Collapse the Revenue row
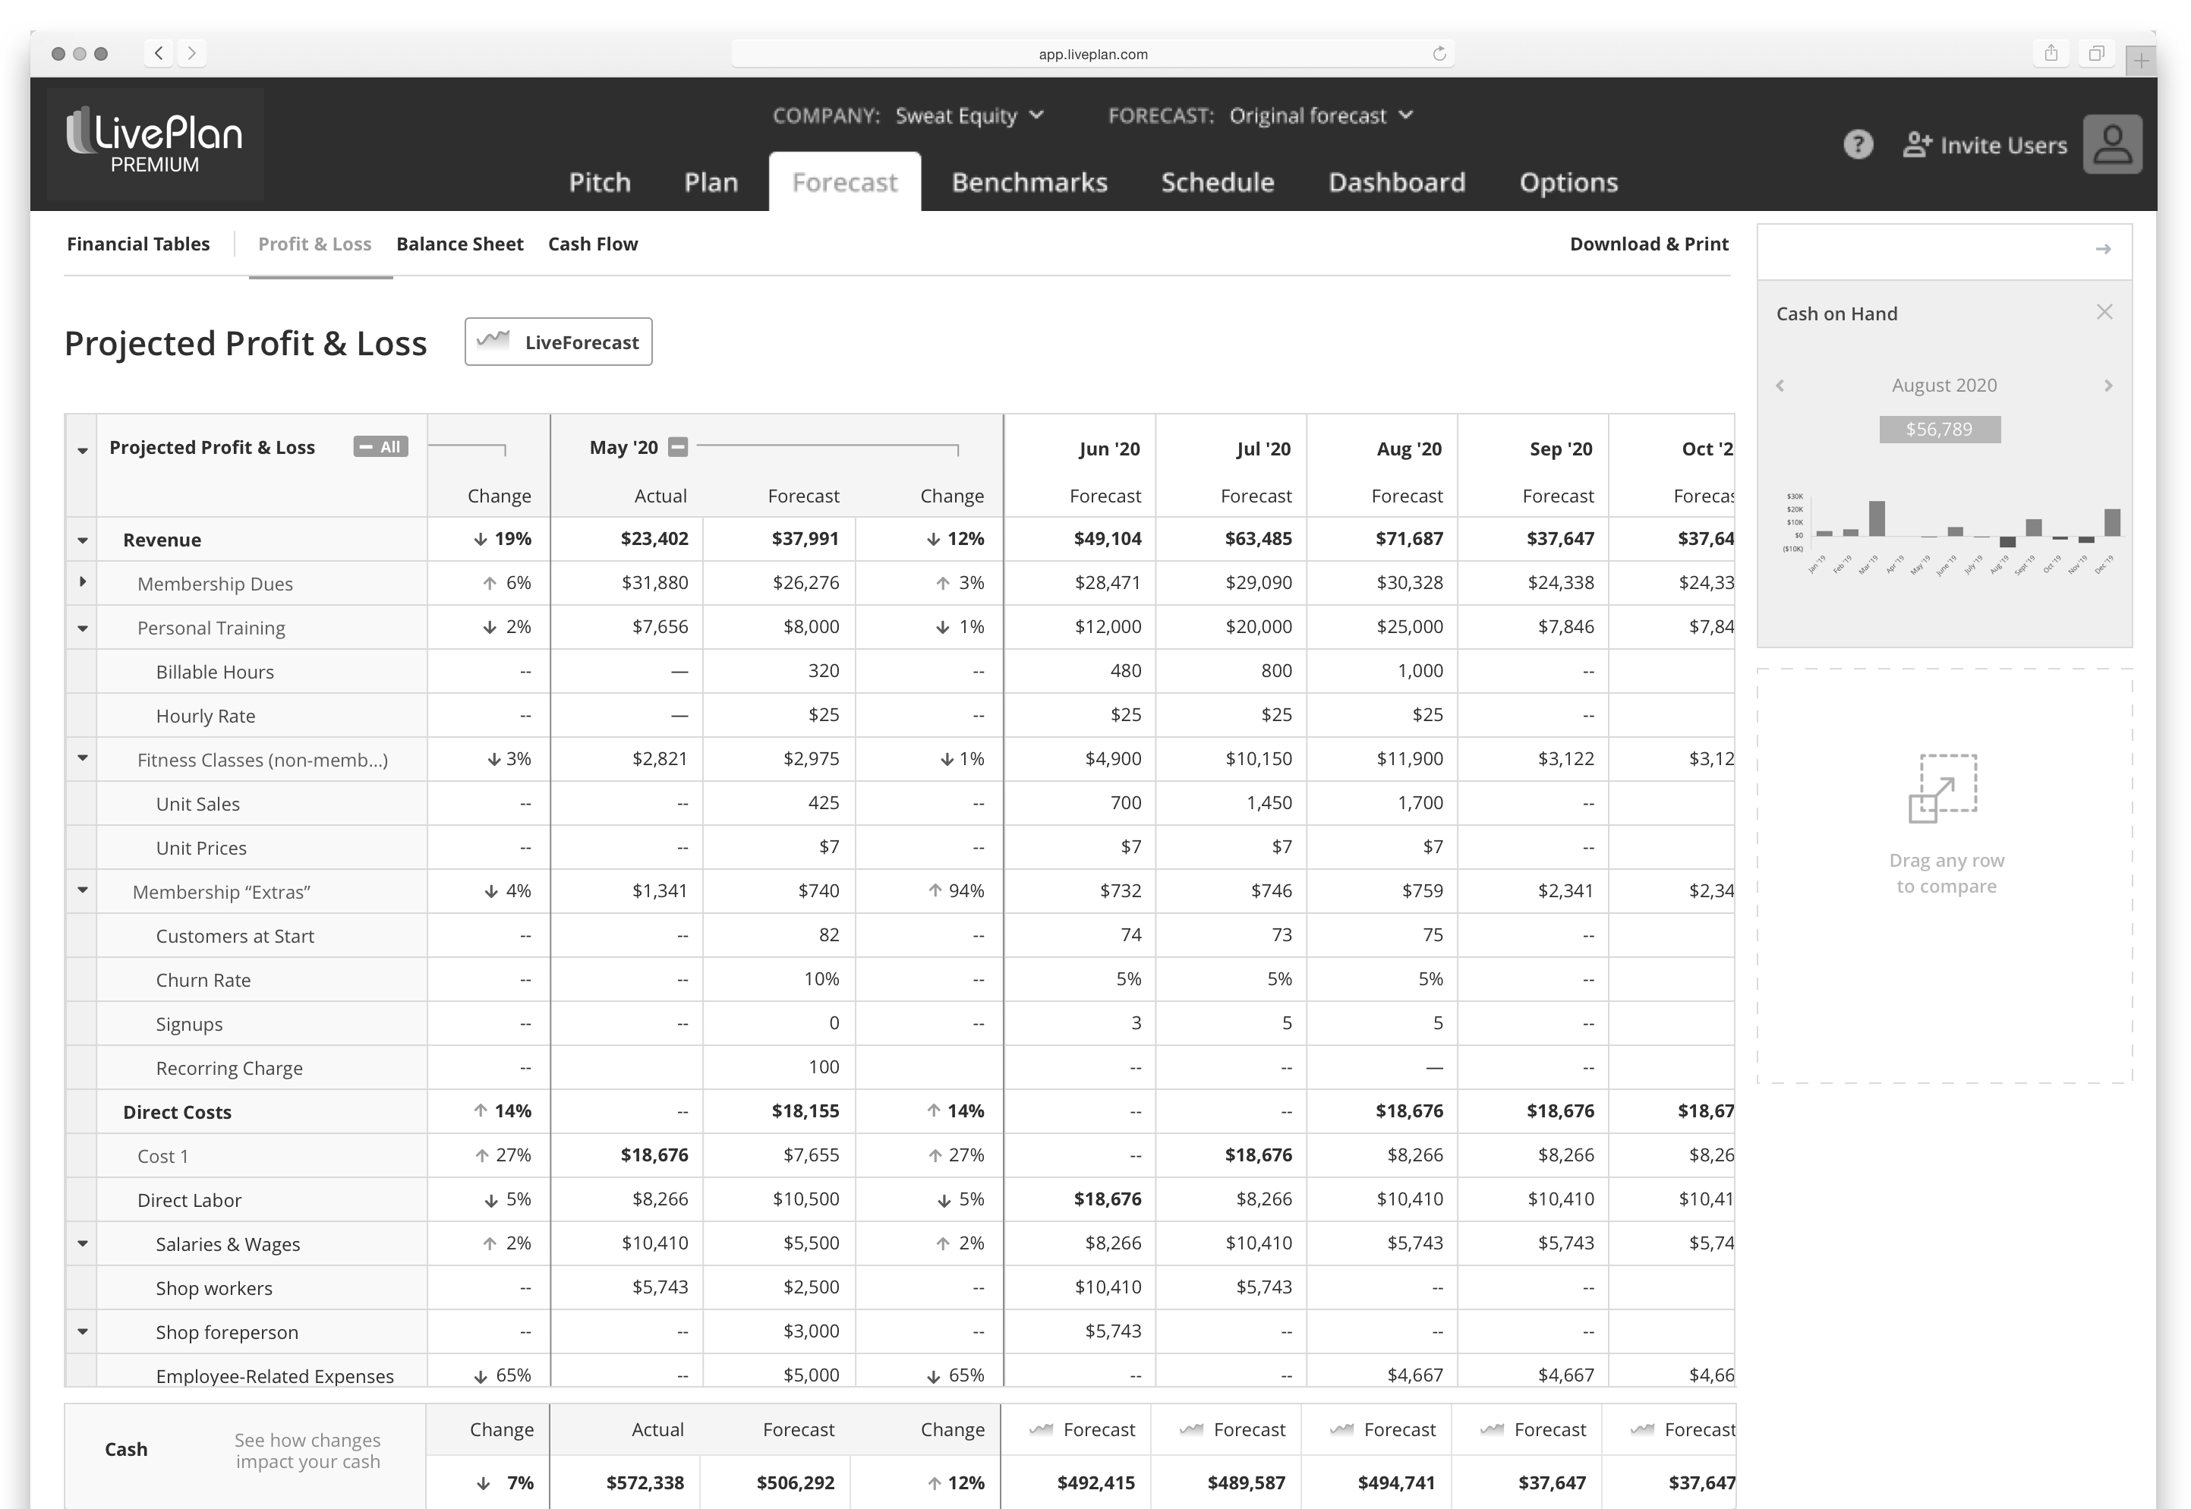The width and height of the screenshot is (2191, 1509). click(x=82, y=540)
